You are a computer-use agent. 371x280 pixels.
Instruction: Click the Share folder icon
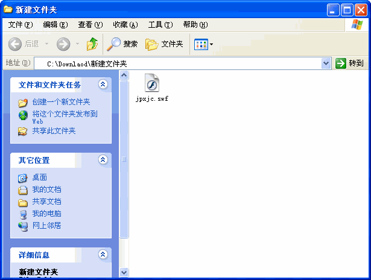[23, 131]
